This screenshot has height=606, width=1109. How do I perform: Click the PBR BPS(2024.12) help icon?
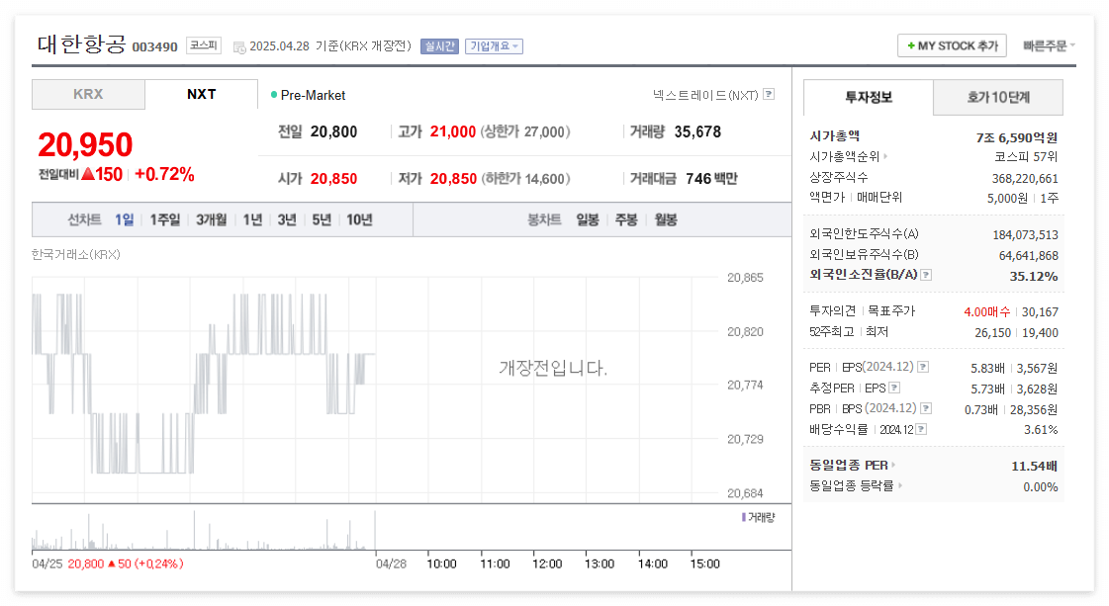(925, 408)
